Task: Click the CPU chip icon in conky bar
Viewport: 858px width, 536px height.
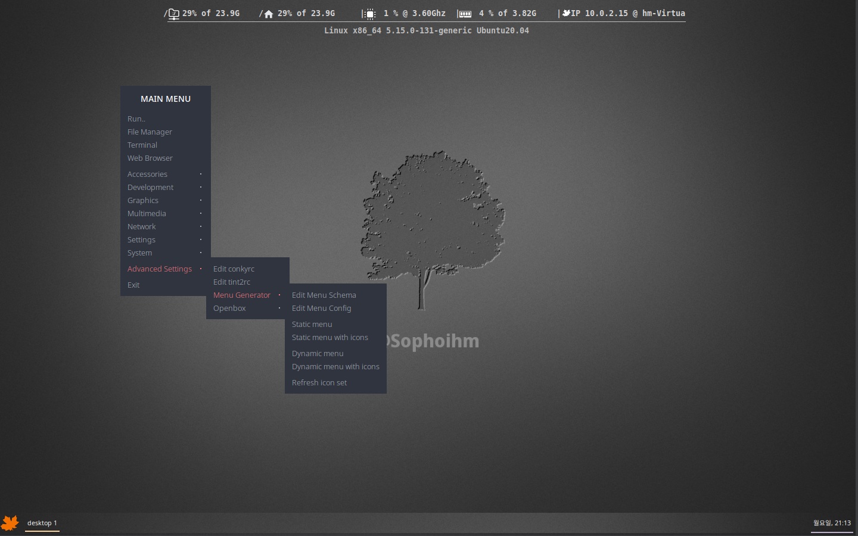Action: click(x=370, y=14)
